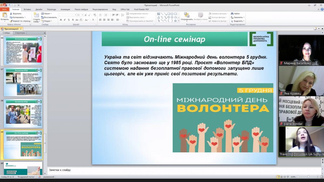Click the Направление текста button
The height and width of the screenshot is (182, 324).
pos(138,13)
